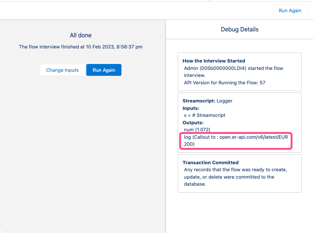Select the Transaction Committed heading
The width and height of the screenshot is (314, 233).
[210, 162]
